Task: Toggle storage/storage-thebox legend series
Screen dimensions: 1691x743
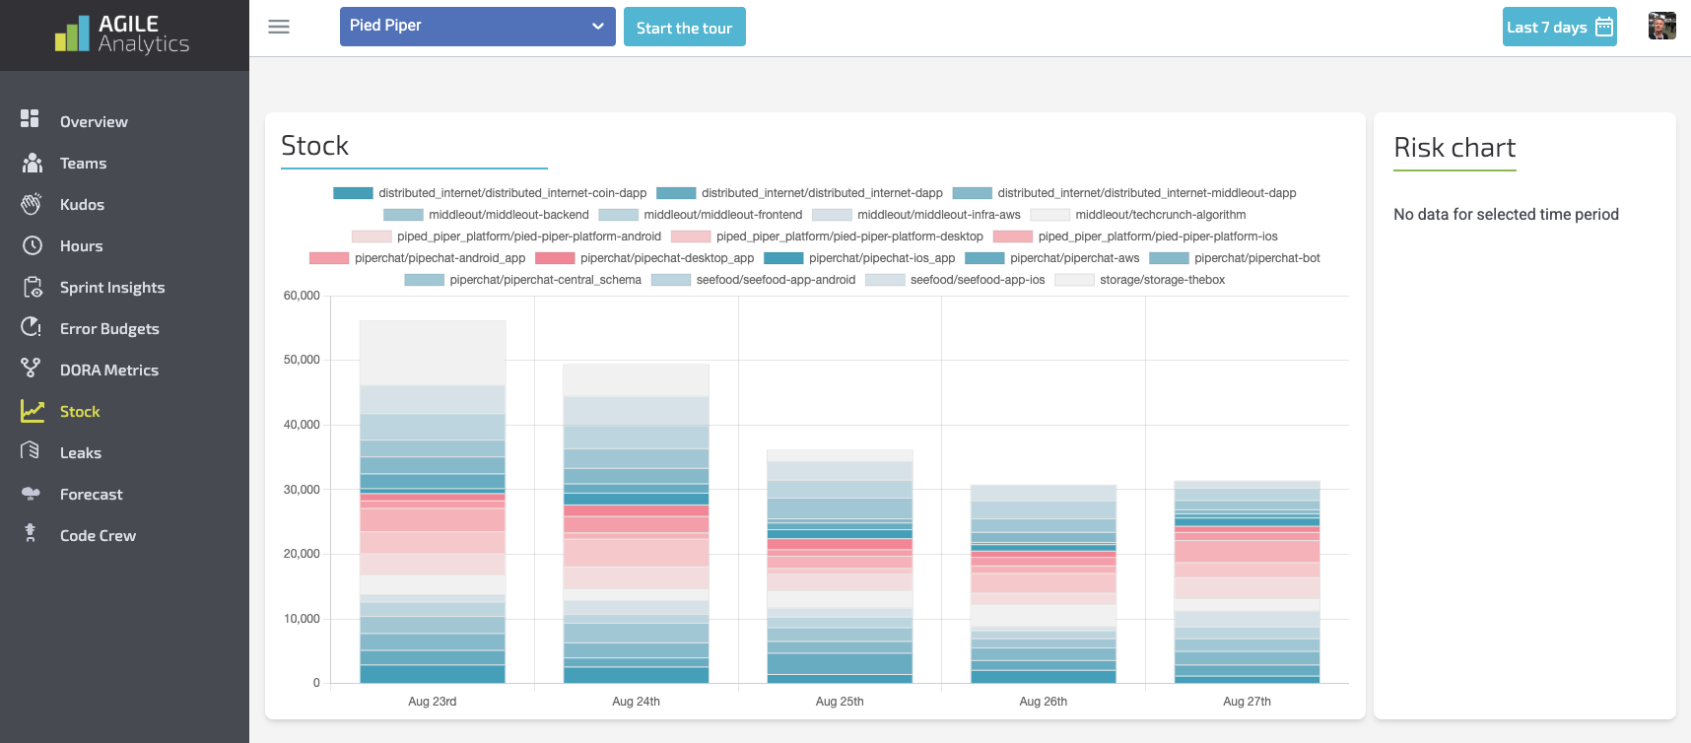Action: pos(1140,280)
